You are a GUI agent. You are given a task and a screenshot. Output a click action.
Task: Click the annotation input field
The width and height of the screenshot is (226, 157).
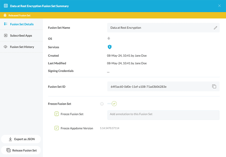point(163,115)
